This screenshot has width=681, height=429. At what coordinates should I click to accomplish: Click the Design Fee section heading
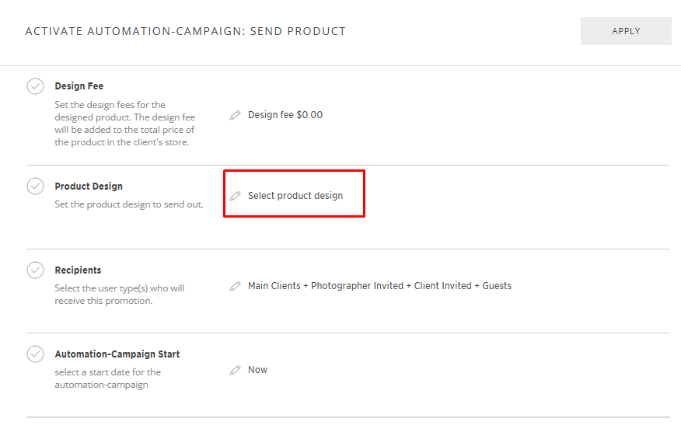pos(79,86)
